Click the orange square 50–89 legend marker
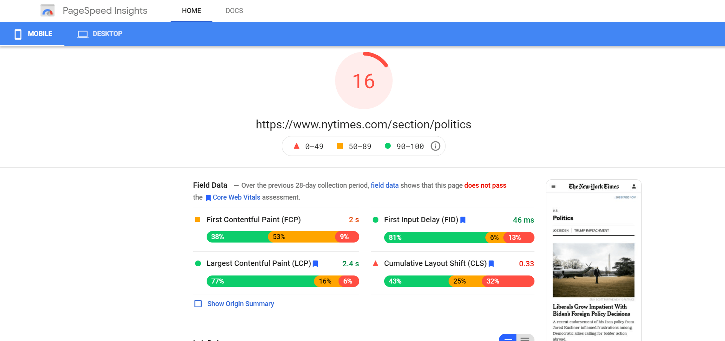725x341 pixels. coord(340,146)
